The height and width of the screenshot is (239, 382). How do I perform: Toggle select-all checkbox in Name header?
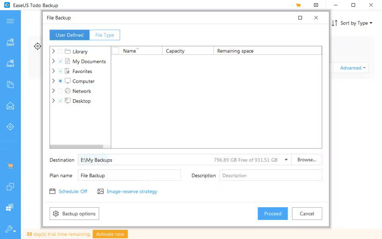[115, 50]
